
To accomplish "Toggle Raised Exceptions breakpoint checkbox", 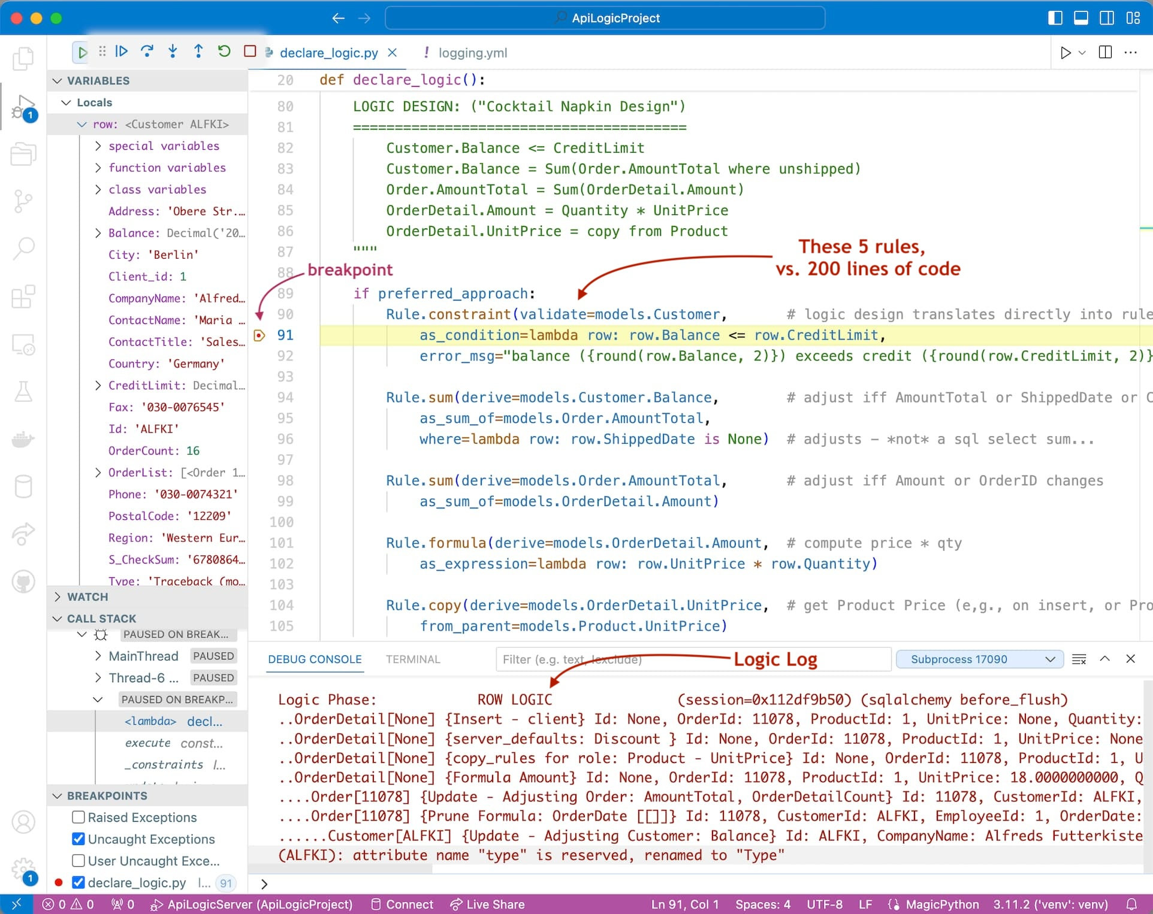I will [x=79, y=817].
